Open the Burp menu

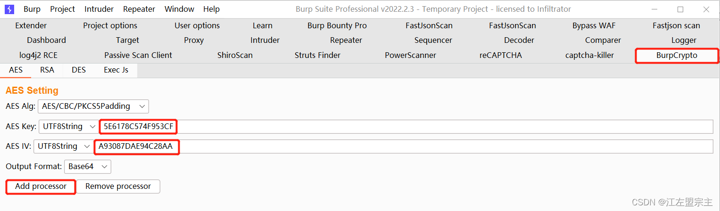pos(32,9)
